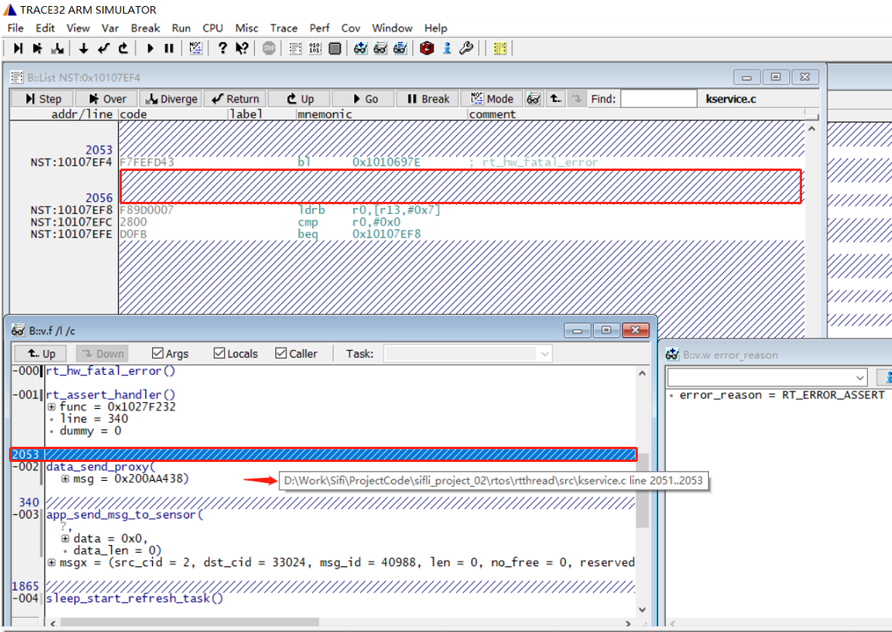Open the Var menu
The width and height of the screenshot is (892, 632).
(110, 28)
